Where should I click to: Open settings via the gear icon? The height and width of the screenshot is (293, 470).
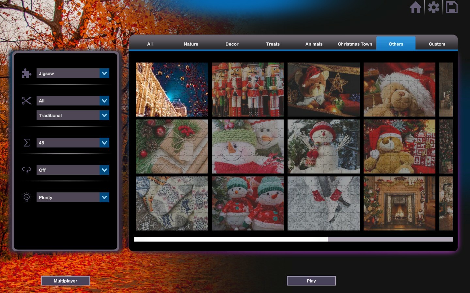[434, 7]
